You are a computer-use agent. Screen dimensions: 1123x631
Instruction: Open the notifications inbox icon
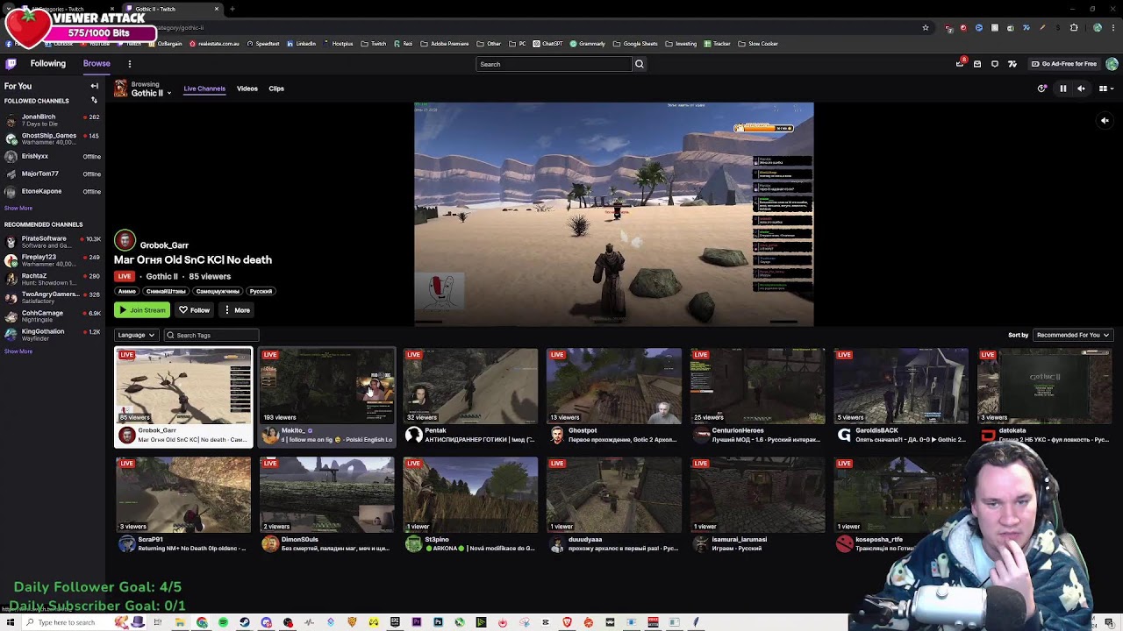(x=977, y=64)
